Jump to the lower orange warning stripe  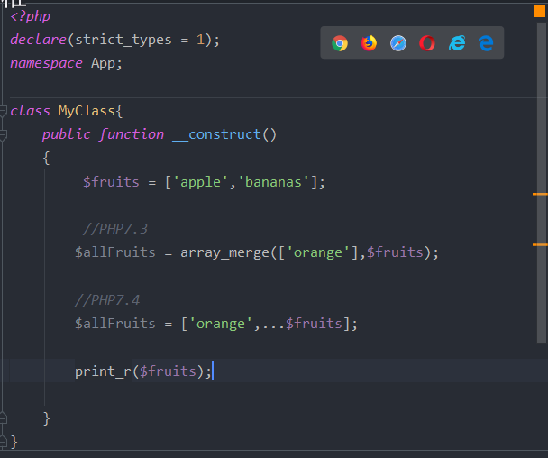pos(540,244)
